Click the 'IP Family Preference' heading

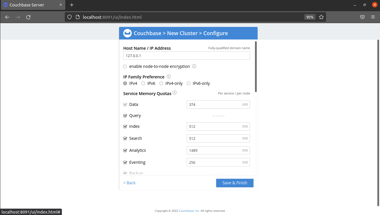click(x=144, y=77)
